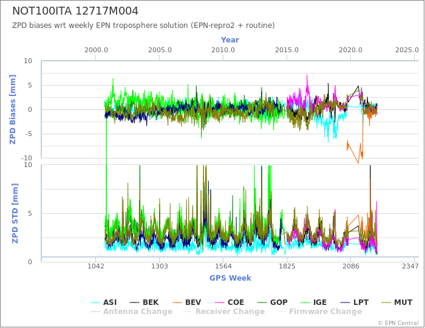Enable Firmware Change markers in legend

click(319, 312)
